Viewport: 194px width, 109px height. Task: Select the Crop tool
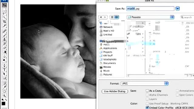(x=4, y=22)
